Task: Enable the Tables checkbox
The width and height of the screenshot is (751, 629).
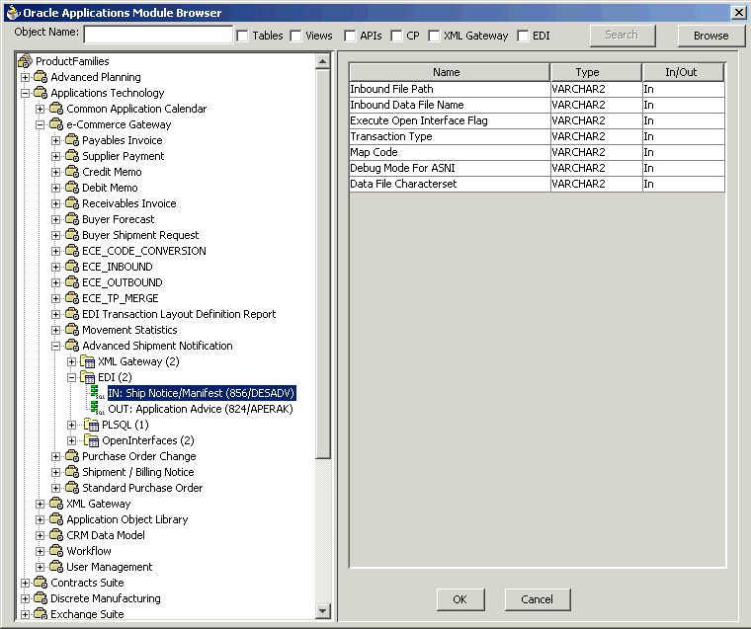Action: tap(243, 36)
